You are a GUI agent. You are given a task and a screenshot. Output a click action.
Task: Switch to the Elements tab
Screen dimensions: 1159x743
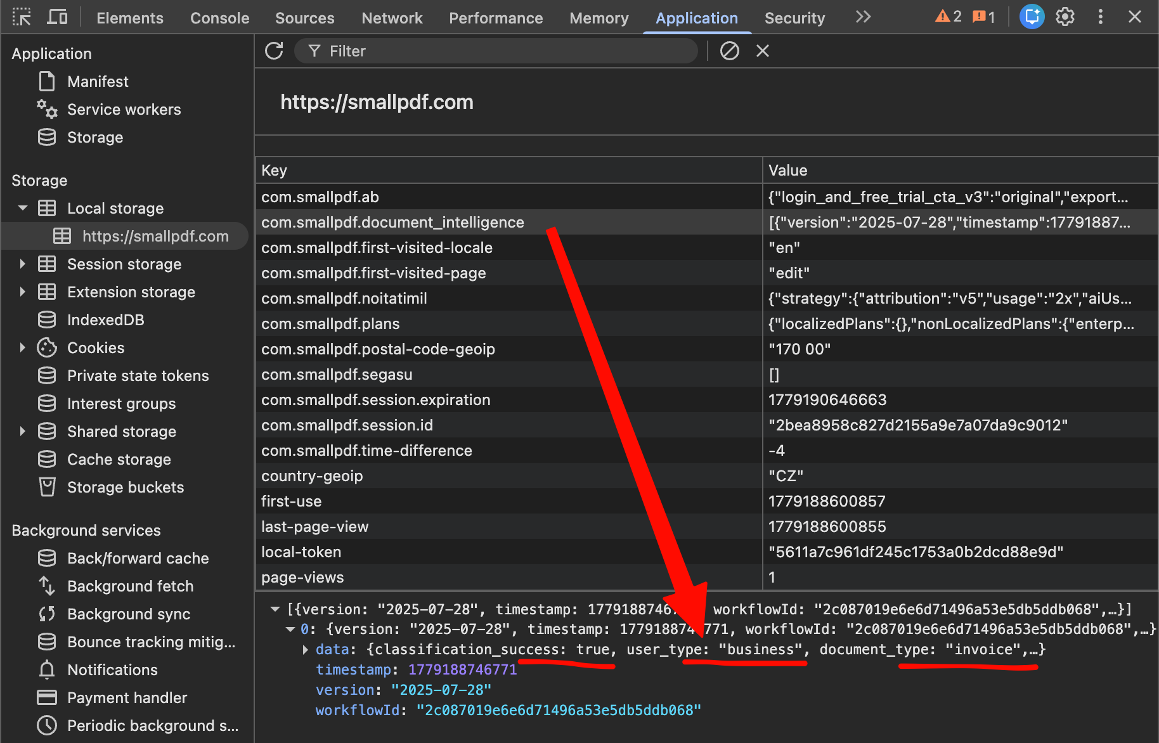point(130,18)
